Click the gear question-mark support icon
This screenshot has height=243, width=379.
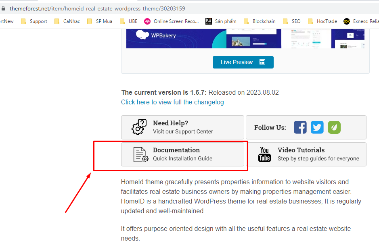coord(139,127)
